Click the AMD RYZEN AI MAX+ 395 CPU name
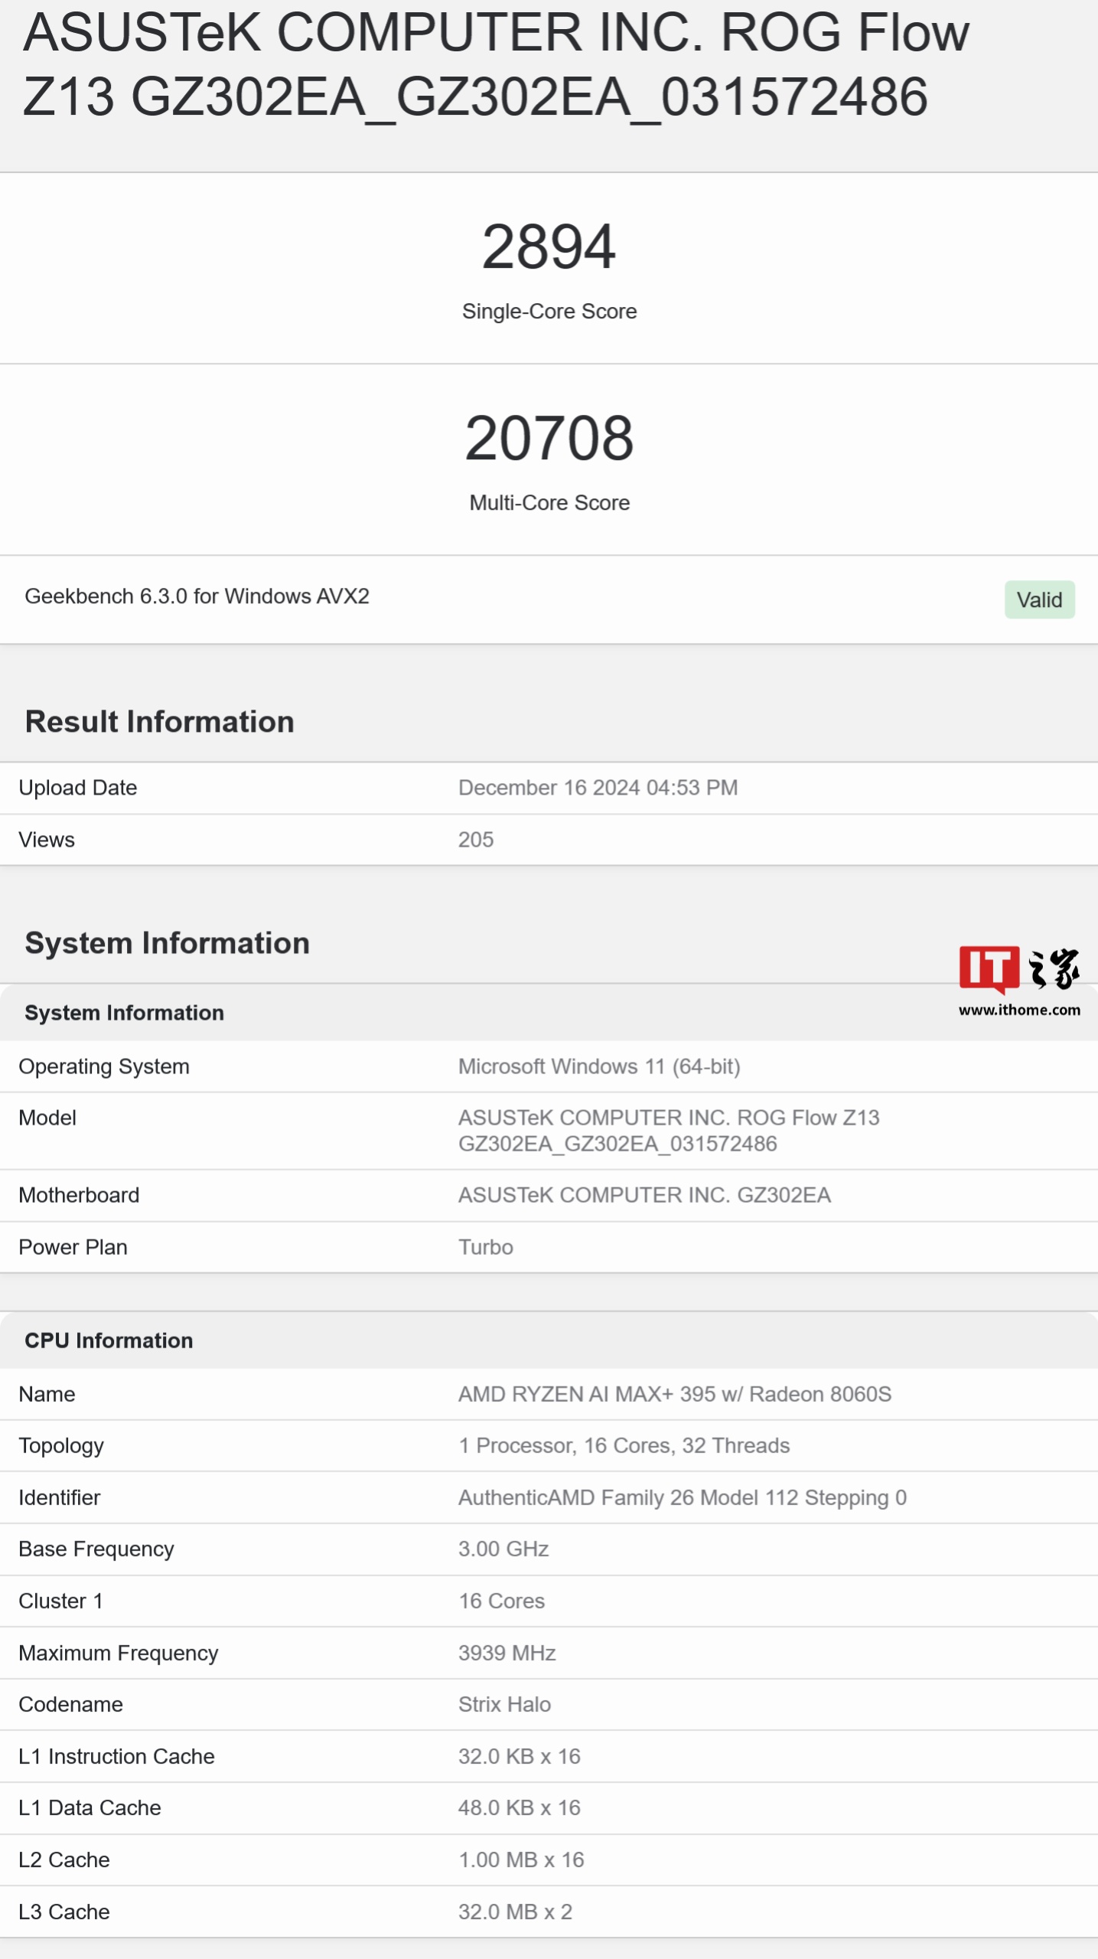This screenshot has height=1959, width=1098. [675, 1394]
